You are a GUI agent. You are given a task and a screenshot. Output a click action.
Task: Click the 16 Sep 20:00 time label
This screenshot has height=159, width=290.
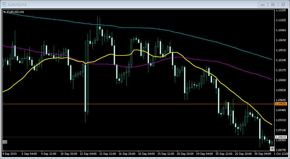(127, 154)
